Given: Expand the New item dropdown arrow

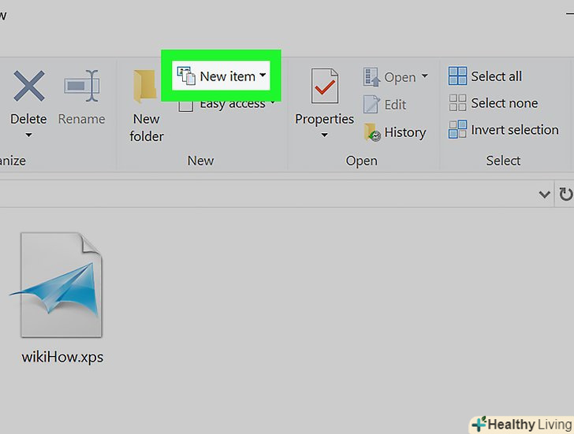Looking at the screenshot, I should 263,76.
